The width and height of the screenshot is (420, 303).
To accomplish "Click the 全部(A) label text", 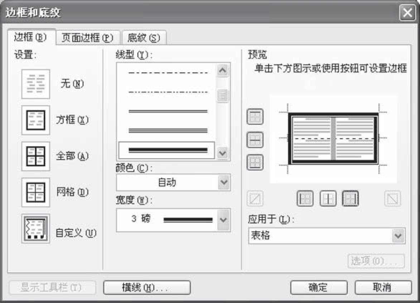I will click(x=72, y=156).
